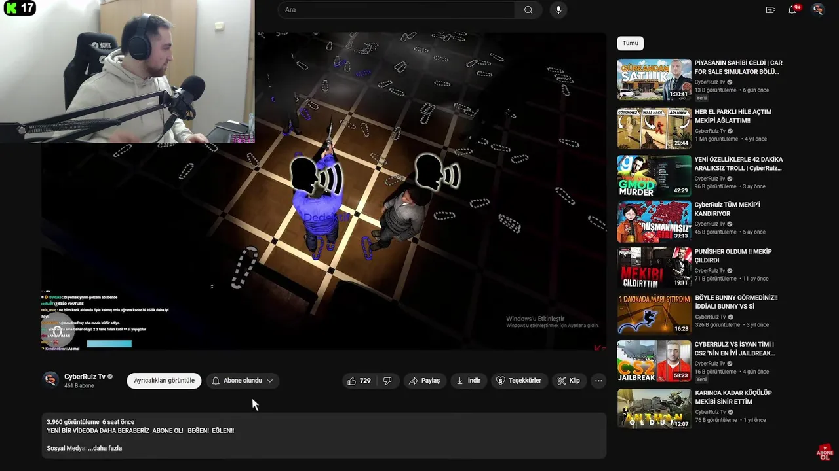Select the Tümü filter chip
The image size is (839, 471).
pyautogui.click(x=630, y=43)
